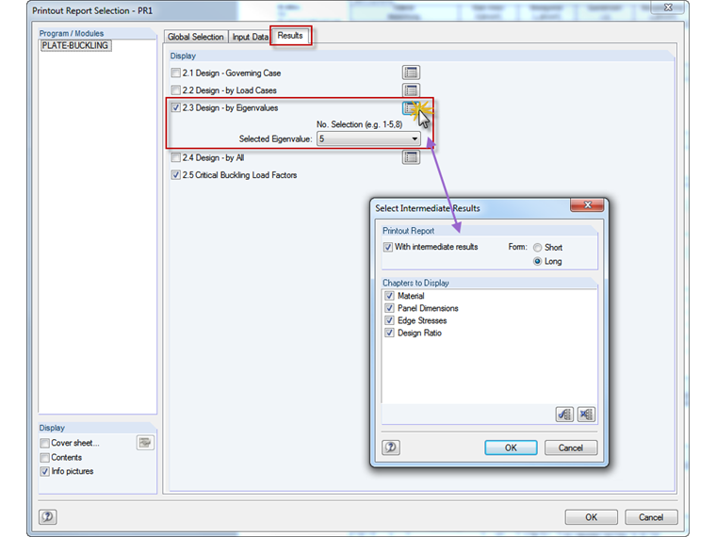Cancel the Select Intermediate Results dialog
This screenshot has width=716, height=537.
point(571,447)
